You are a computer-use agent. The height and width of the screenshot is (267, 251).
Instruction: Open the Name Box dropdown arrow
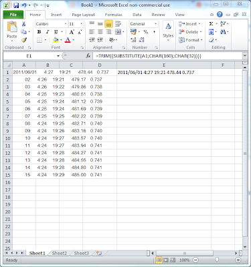coord(58,56)
